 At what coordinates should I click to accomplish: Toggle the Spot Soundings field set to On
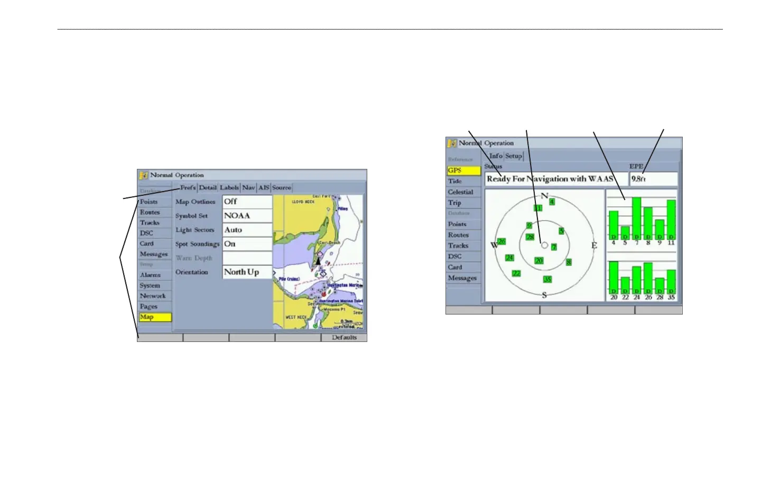click(x=247, y=244)
